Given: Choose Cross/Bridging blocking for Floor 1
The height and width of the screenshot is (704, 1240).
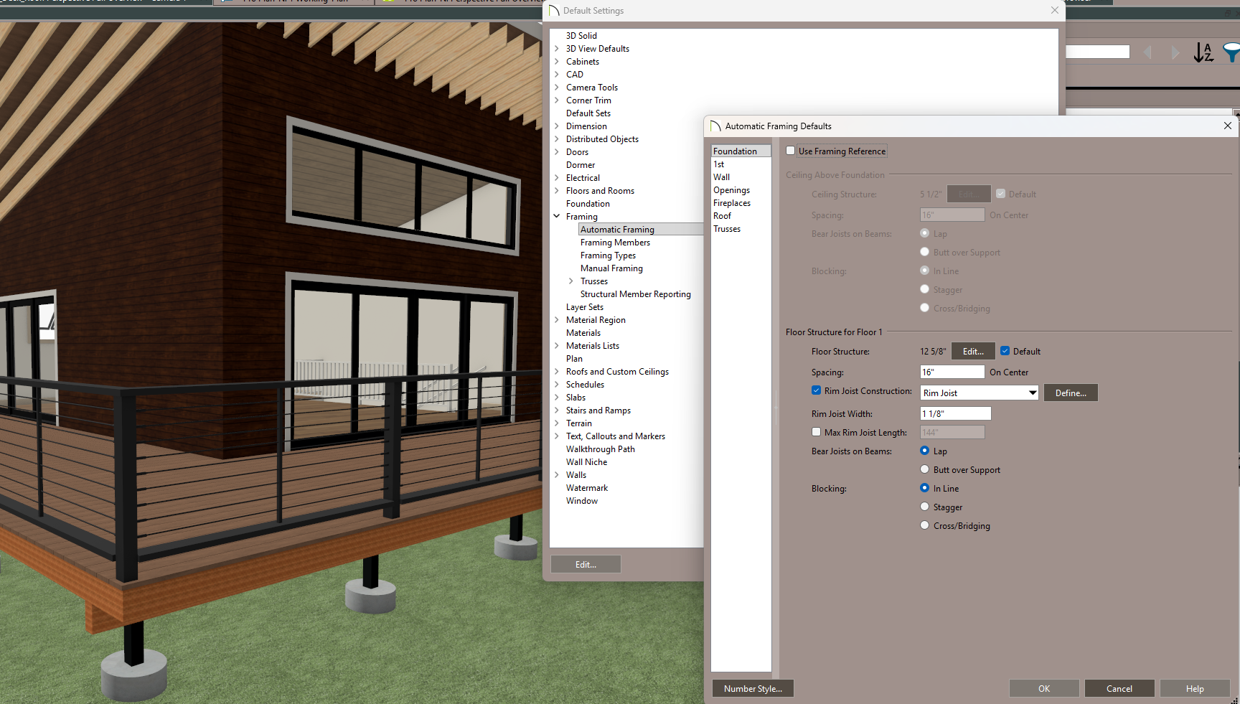Looking at the screenshot, I should tap(925, 525).
